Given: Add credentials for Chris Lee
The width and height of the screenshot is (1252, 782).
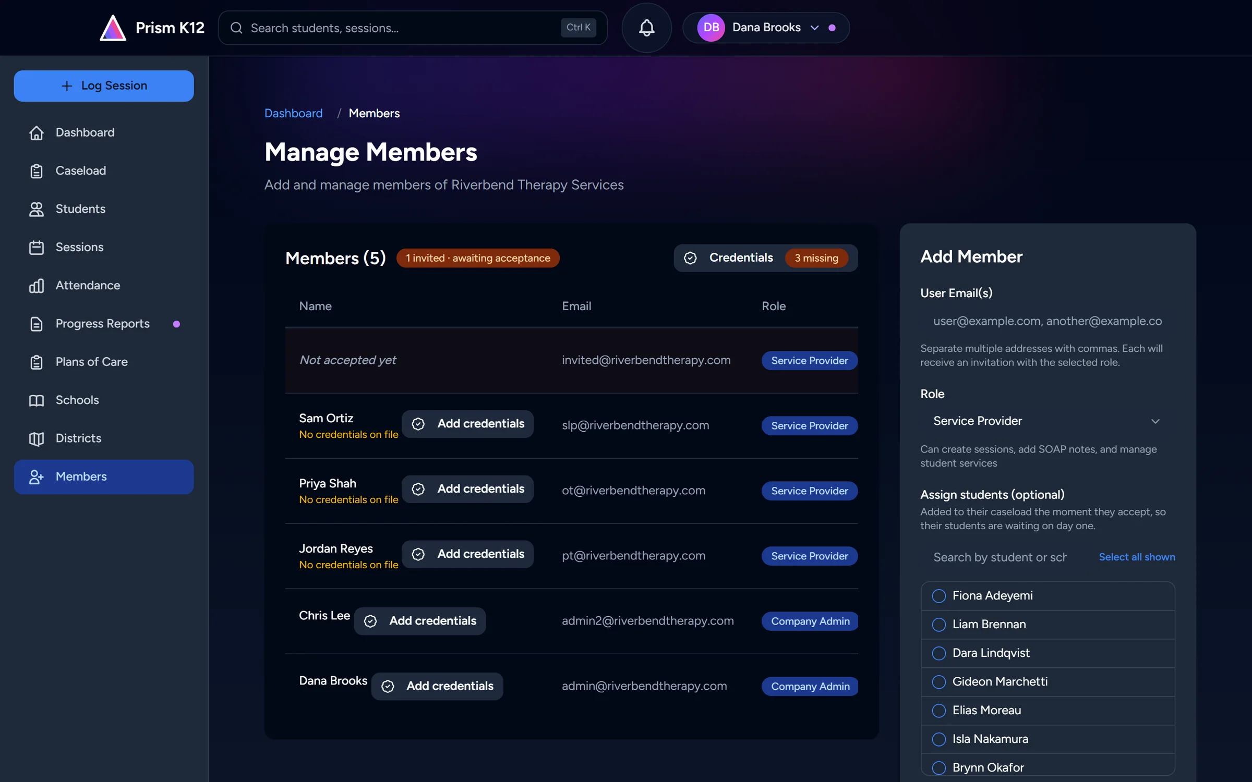Looking at the screenshot, I should click(x=419, y=621).
